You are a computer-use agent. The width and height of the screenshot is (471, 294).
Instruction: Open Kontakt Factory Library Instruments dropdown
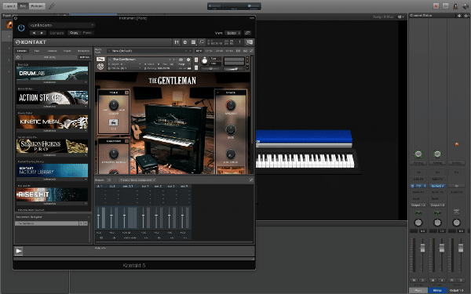[49, 180]
